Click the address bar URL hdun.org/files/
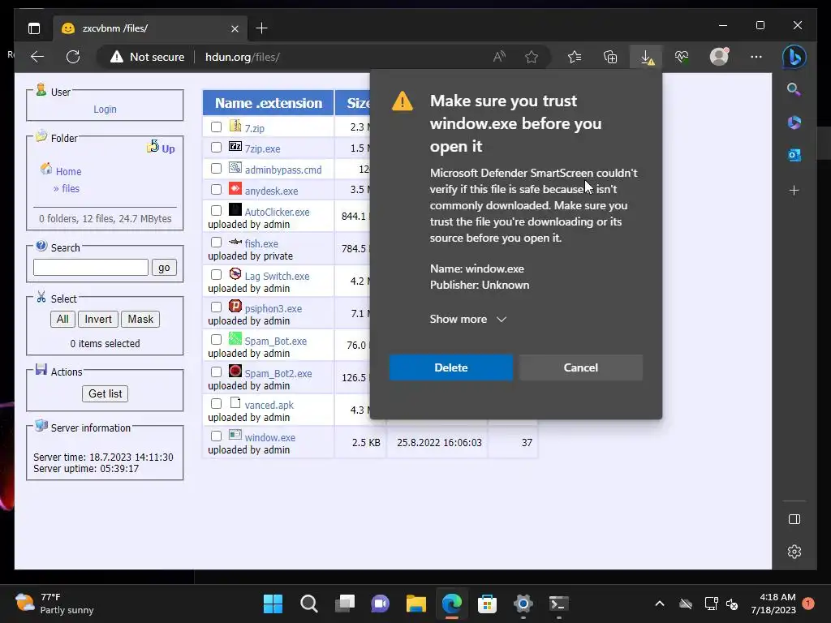Image resolution: width=831 pixels, height=623 pixels. [242, 57]
